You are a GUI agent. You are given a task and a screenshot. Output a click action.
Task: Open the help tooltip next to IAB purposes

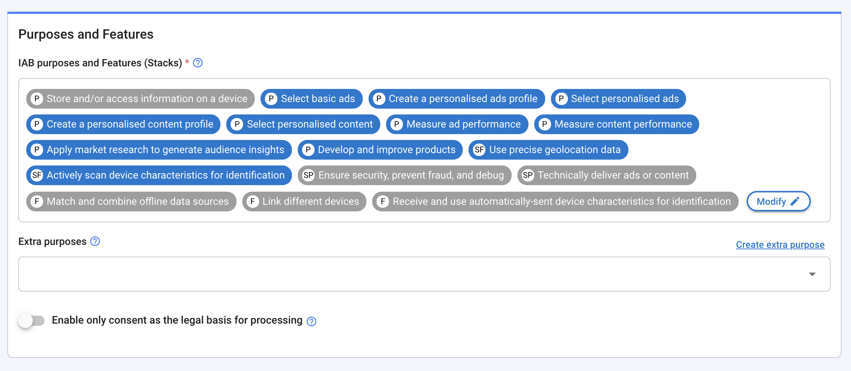point(198,63)
